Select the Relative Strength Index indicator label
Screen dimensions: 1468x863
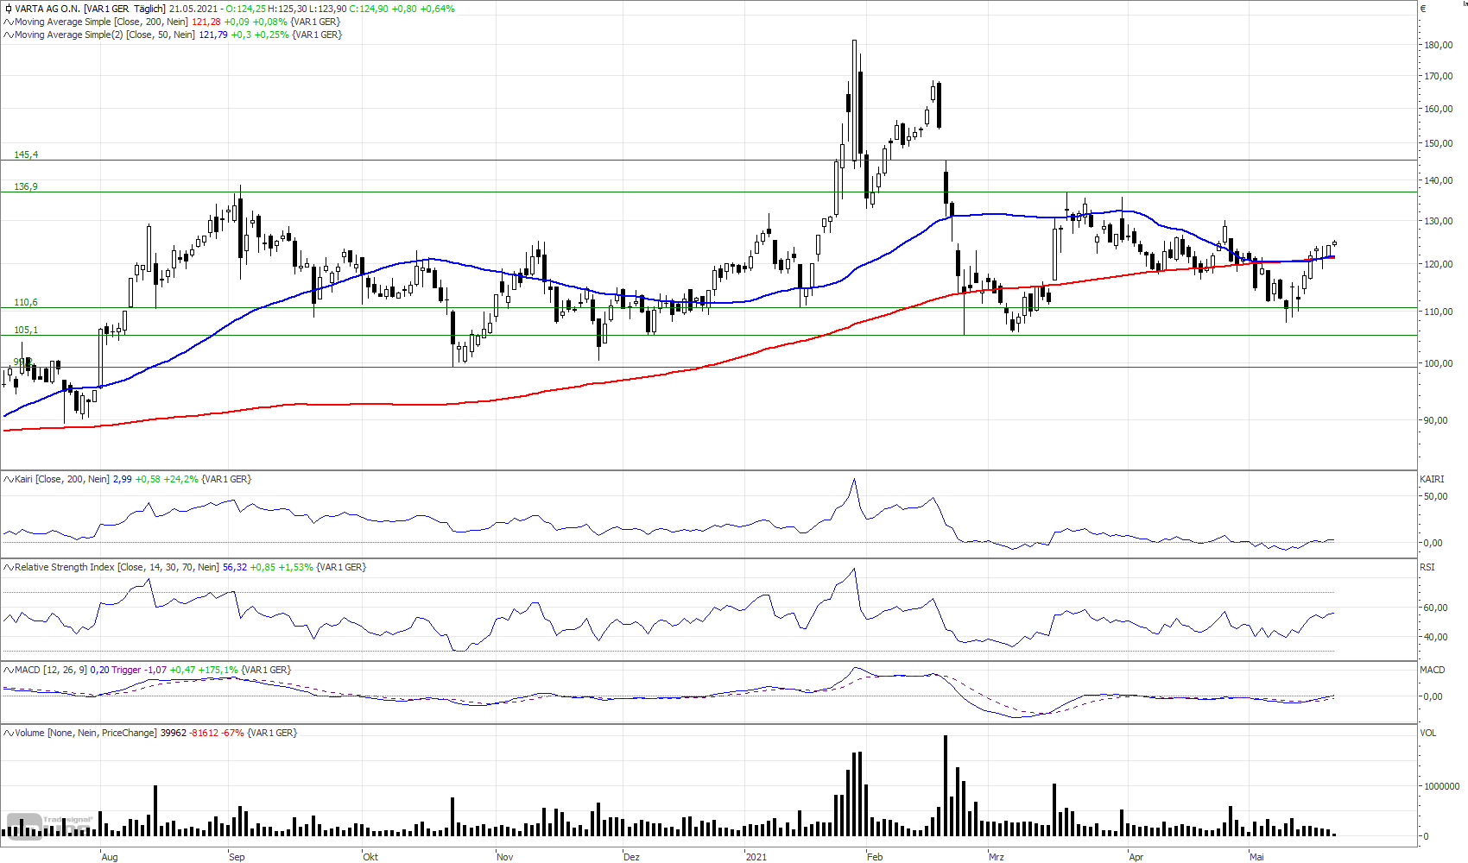click(117, 567)
